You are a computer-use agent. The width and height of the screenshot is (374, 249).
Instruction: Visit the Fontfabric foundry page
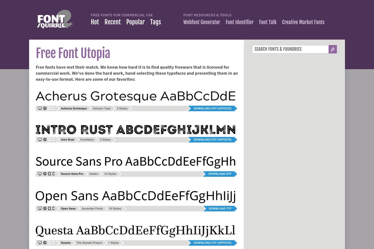87,140
